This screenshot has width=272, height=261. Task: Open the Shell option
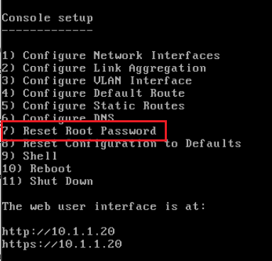30,156
